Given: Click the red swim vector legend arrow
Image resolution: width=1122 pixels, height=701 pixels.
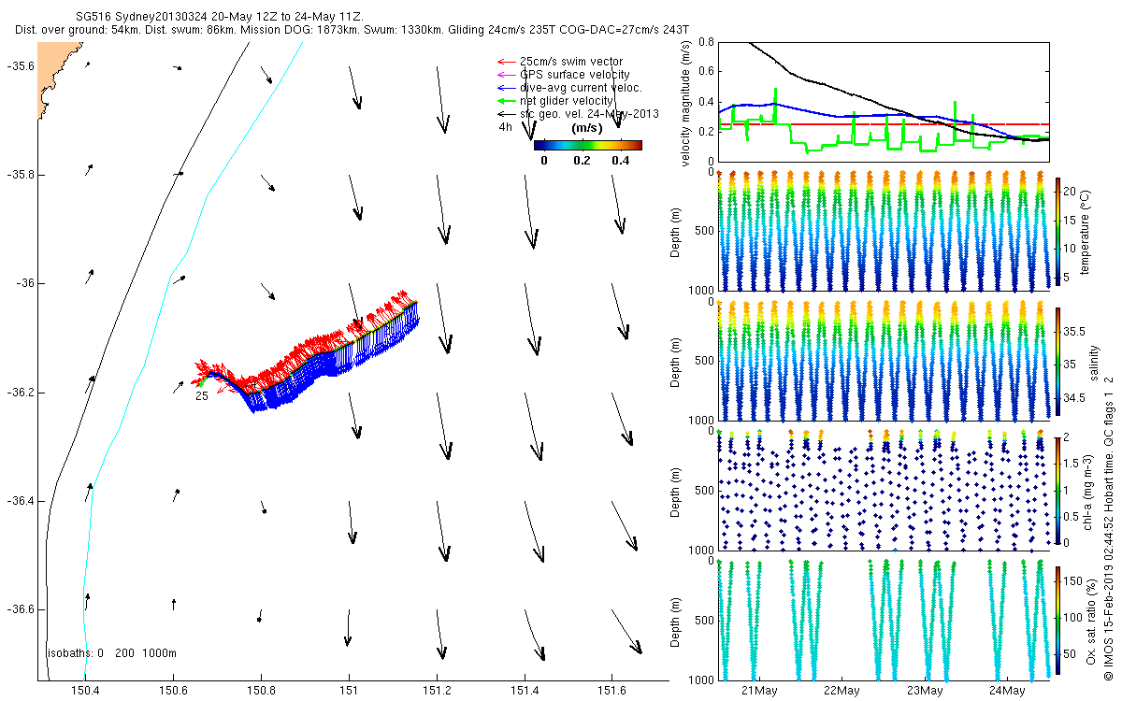Looking at the screenshot, I should 505,62.
